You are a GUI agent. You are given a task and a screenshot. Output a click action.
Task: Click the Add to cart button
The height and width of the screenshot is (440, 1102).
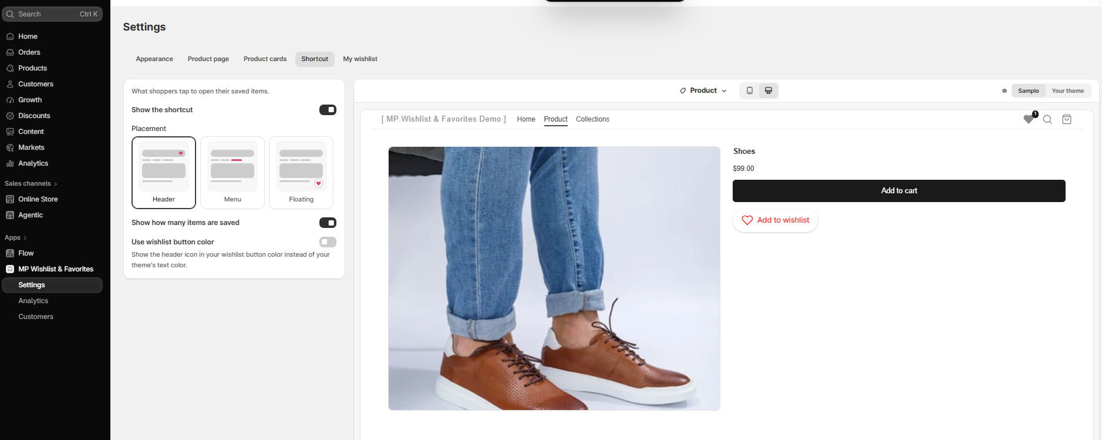coord(899,191)
